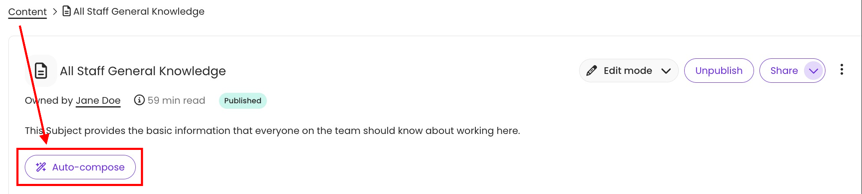862x194 pixels.
Task: Click the pencil icon in Edit mode
Action: (591, 71)
